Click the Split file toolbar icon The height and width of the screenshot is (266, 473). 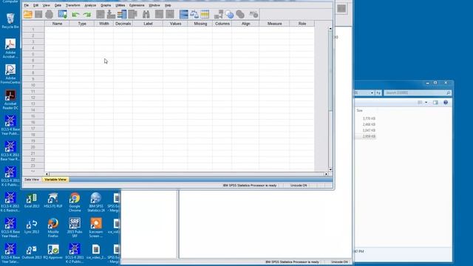[184, 14]
